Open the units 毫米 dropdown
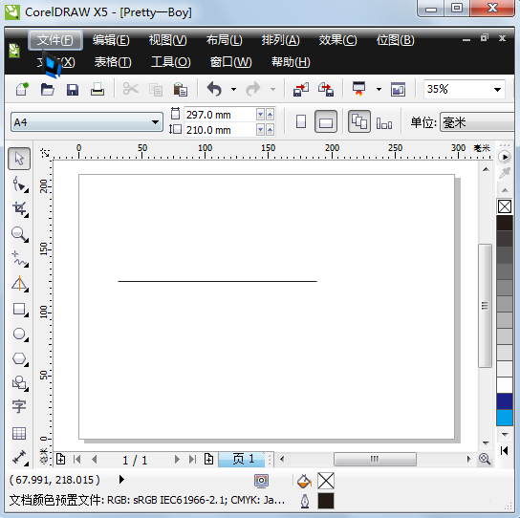 pos(478,122)
